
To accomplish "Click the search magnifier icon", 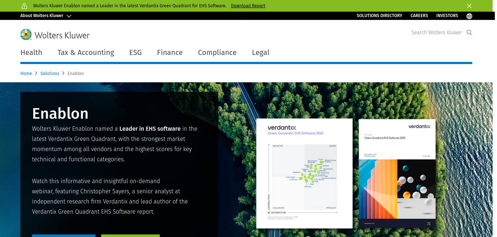I will (469, 32).
